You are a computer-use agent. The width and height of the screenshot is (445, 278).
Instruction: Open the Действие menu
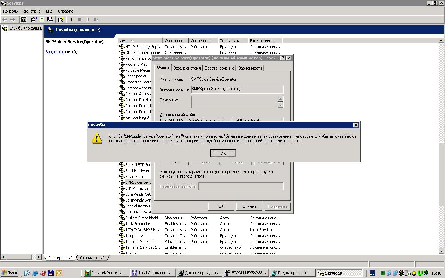32,11
